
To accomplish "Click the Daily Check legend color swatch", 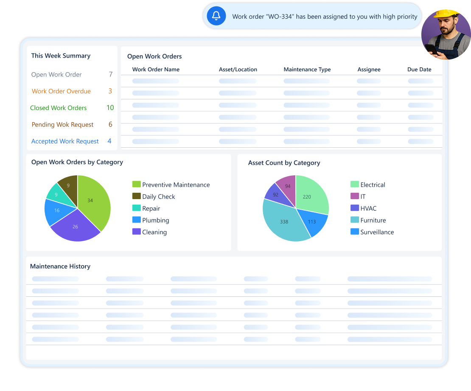I will click(x=137, y=196).
